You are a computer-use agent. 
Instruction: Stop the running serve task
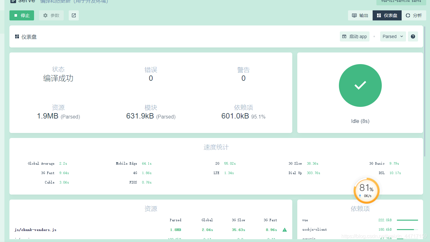point(22,15)
